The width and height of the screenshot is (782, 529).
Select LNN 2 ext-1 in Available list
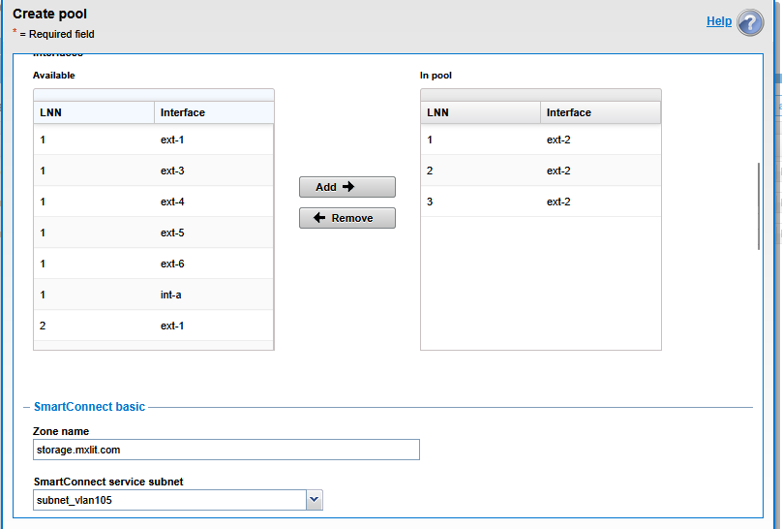(153, 326)
